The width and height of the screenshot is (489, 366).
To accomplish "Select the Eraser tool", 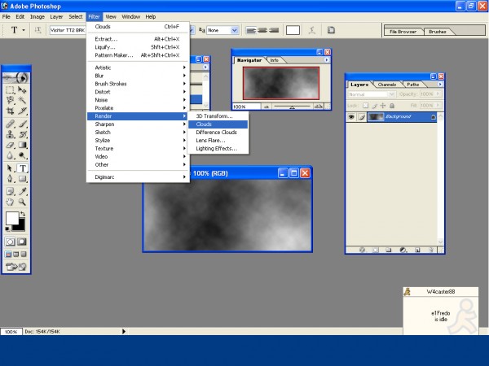I will pyautogui.click(x=10, y=145).
